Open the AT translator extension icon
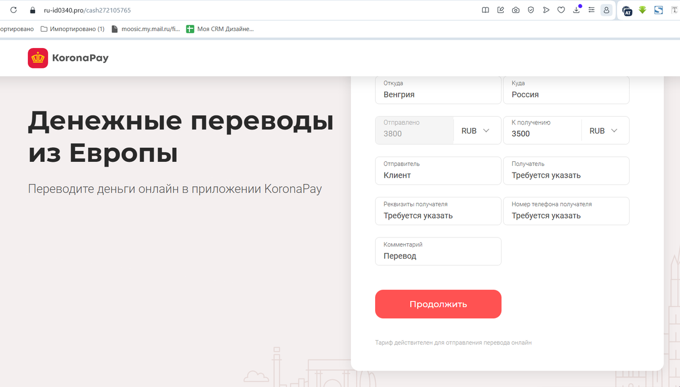Image resolution: width=680 pixels, height=387 pixels. coord(627,10)
